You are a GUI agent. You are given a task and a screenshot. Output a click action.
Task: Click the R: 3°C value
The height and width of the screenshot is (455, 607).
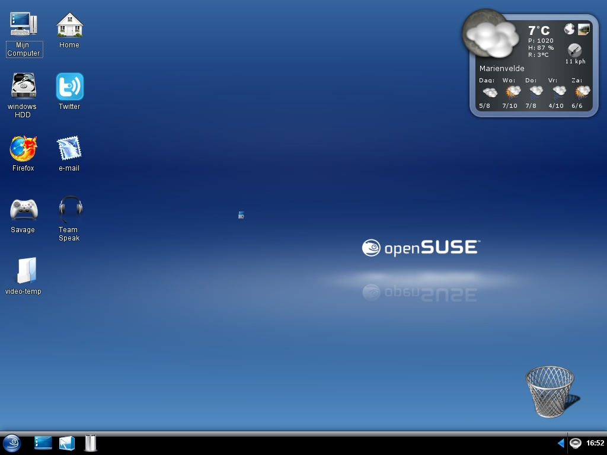click(538, 55)
